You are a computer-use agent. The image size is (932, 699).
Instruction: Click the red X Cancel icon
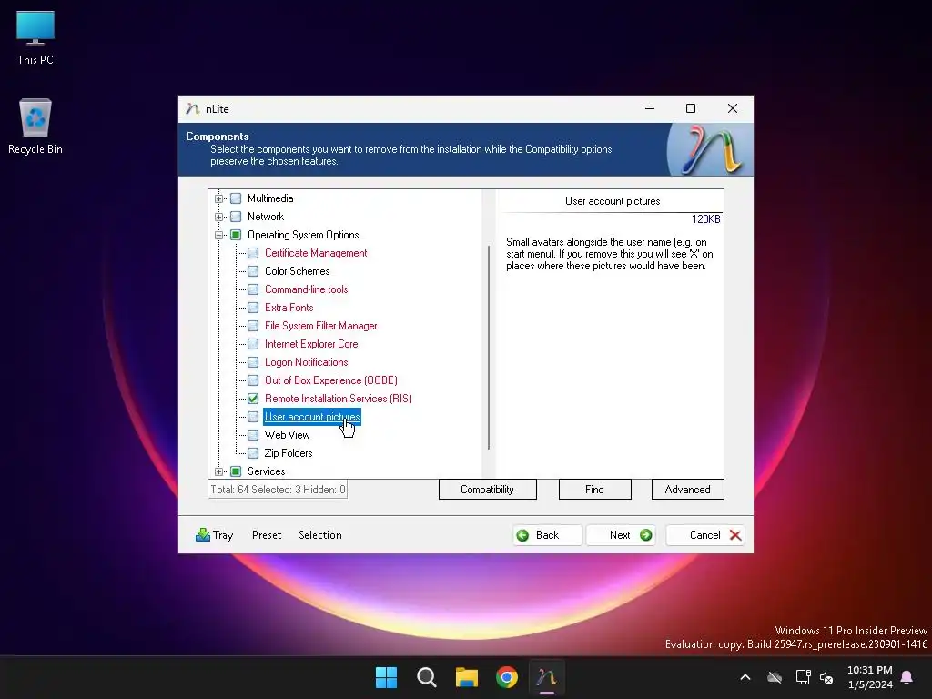tap(735, 535)
